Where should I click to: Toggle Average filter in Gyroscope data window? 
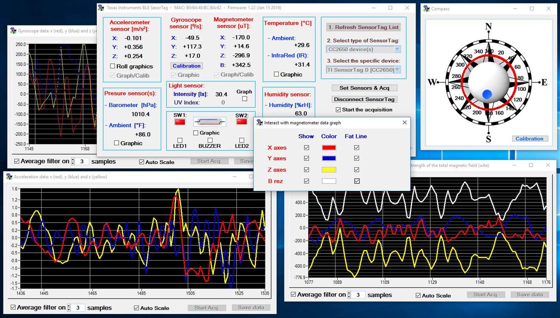coord(17,161)
